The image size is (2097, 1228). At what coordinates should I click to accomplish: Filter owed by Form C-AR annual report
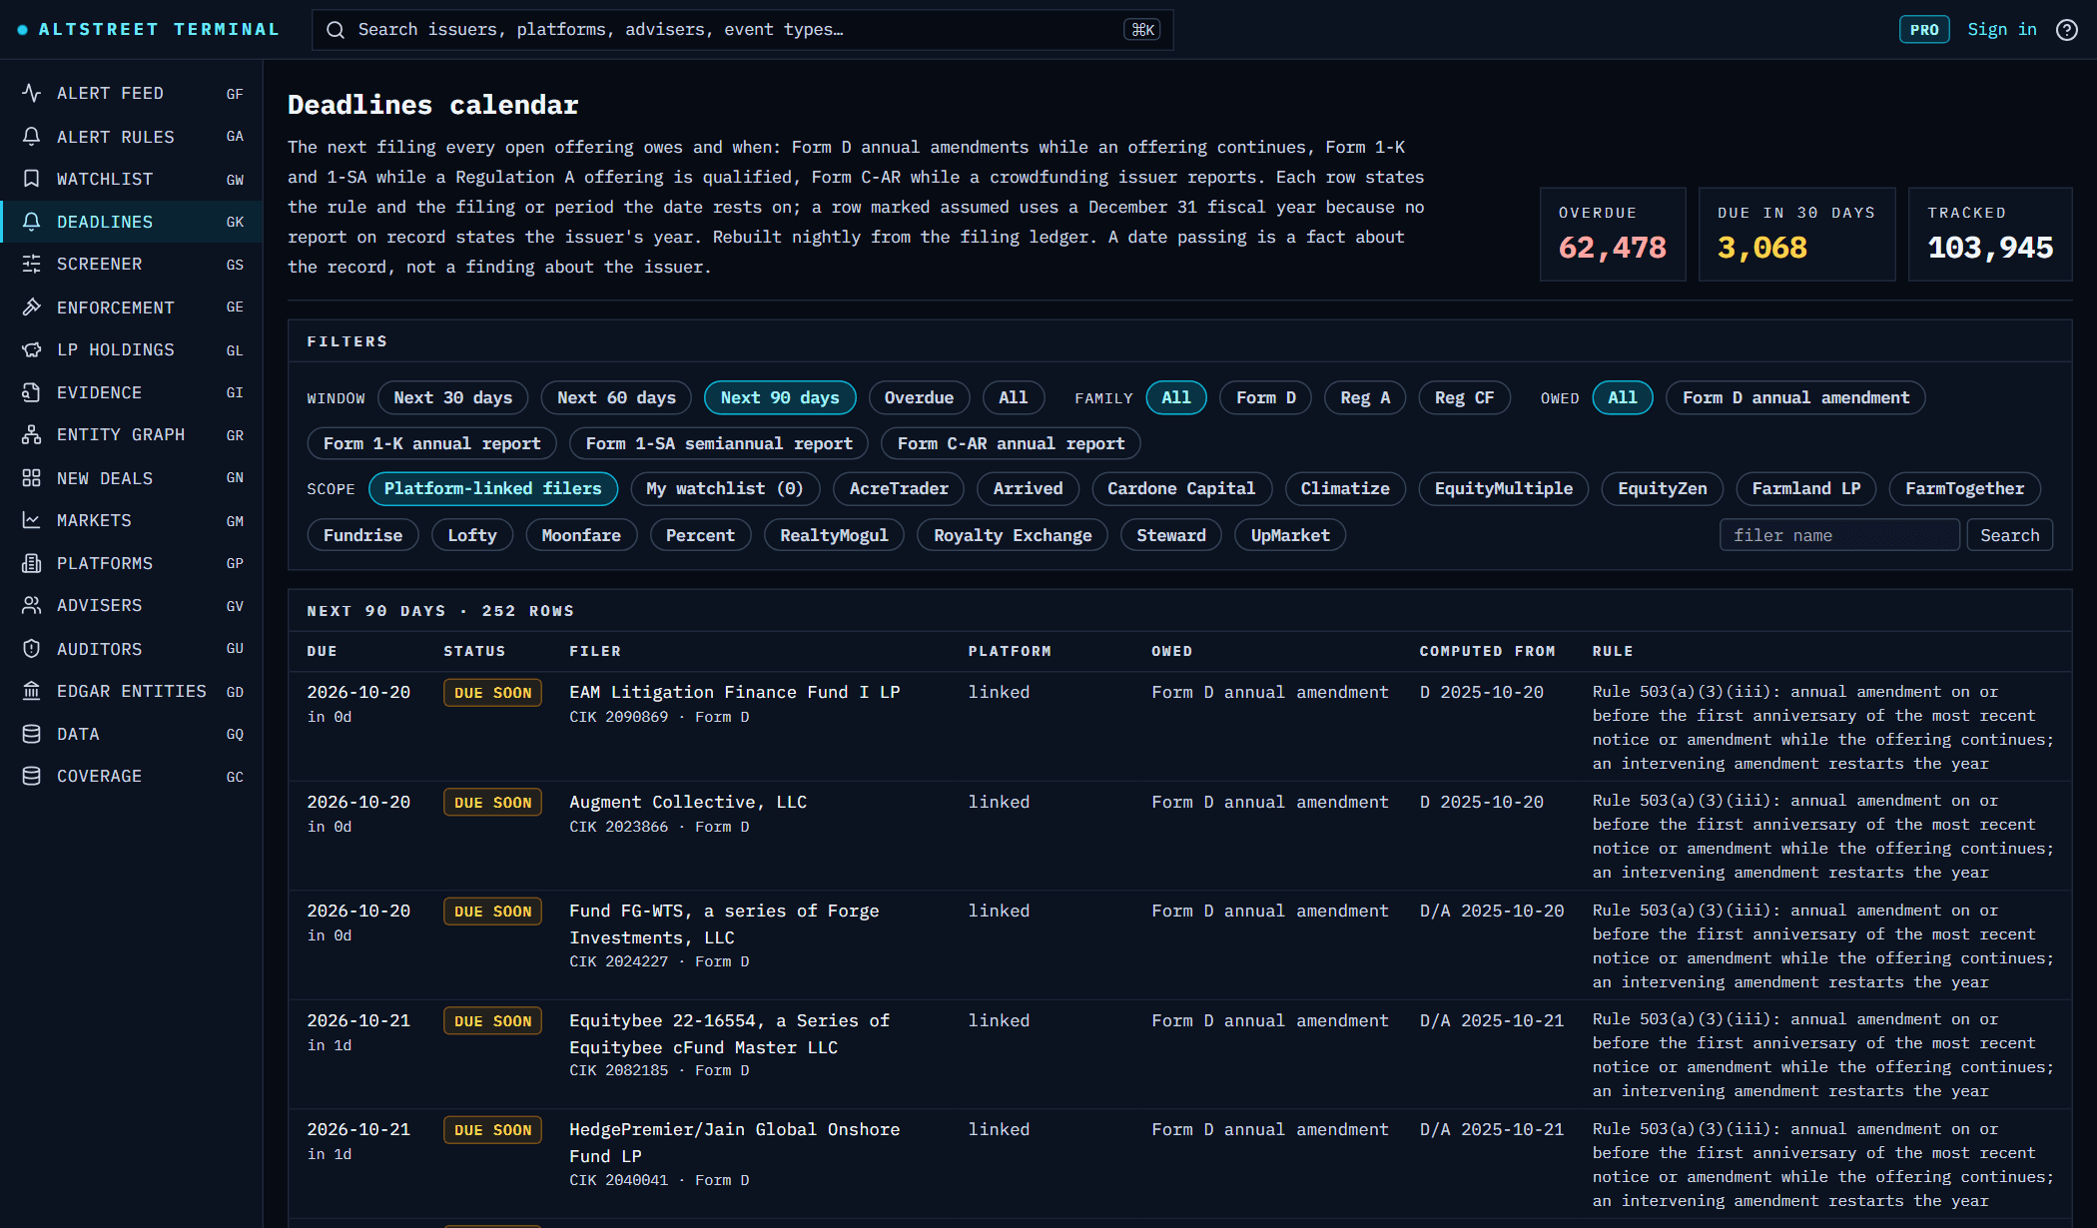pyautogui.click(x=1011, y=443)
